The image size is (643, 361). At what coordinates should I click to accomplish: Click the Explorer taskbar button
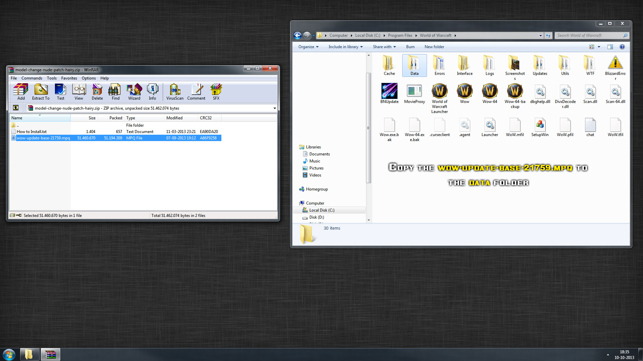pos(29,354)
